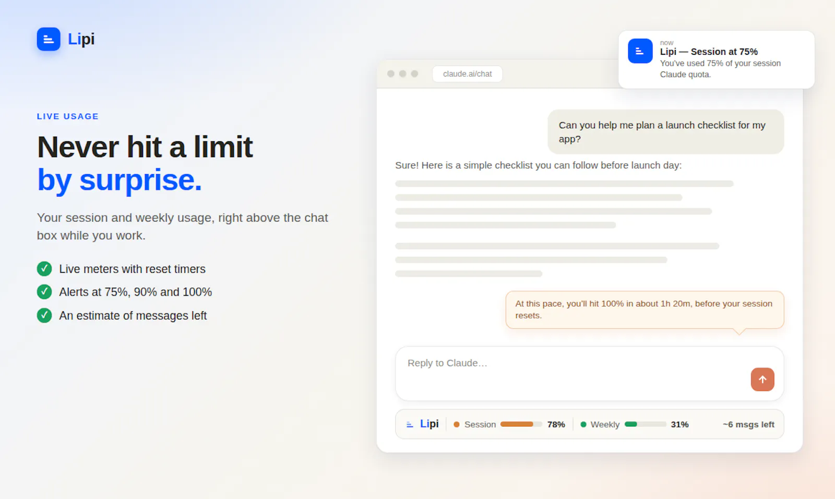Click the green check beside Live meters
835x499 pixels.
(44, 269)
